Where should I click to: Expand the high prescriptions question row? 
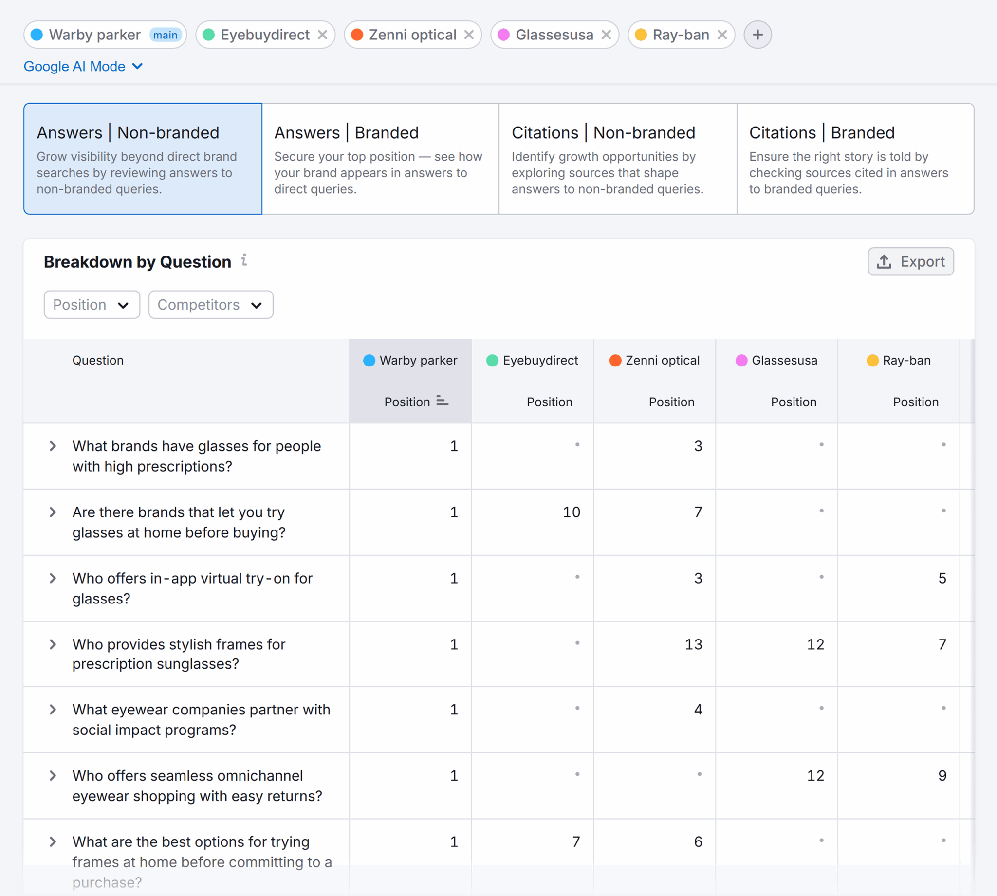click(x=53, y=446)
